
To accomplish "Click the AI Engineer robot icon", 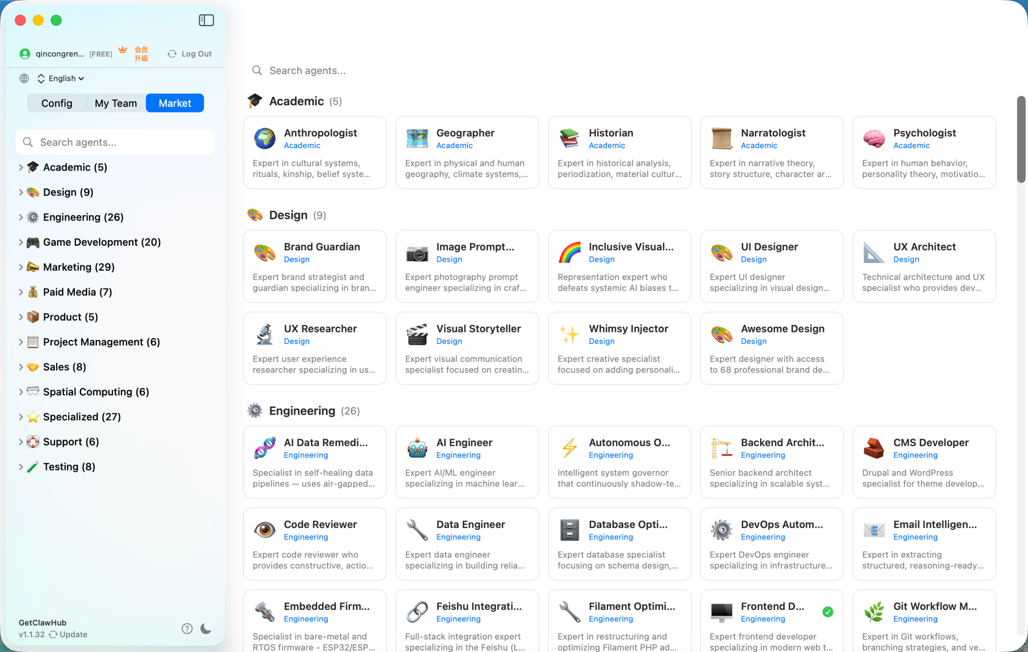I will (417, 448).
